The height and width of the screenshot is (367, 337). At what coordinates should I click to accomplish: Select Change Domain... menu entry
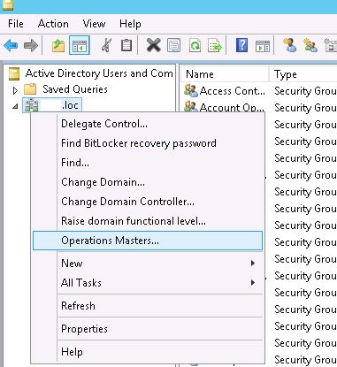(x=148, y=182)
